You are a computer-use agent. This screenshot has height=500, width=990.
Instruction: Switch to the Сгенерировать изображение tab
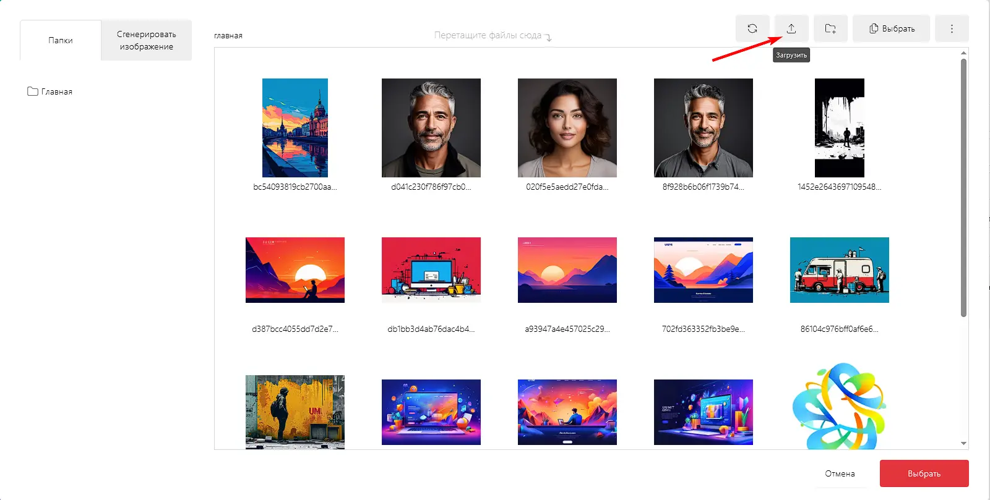[x=147, y=40]
